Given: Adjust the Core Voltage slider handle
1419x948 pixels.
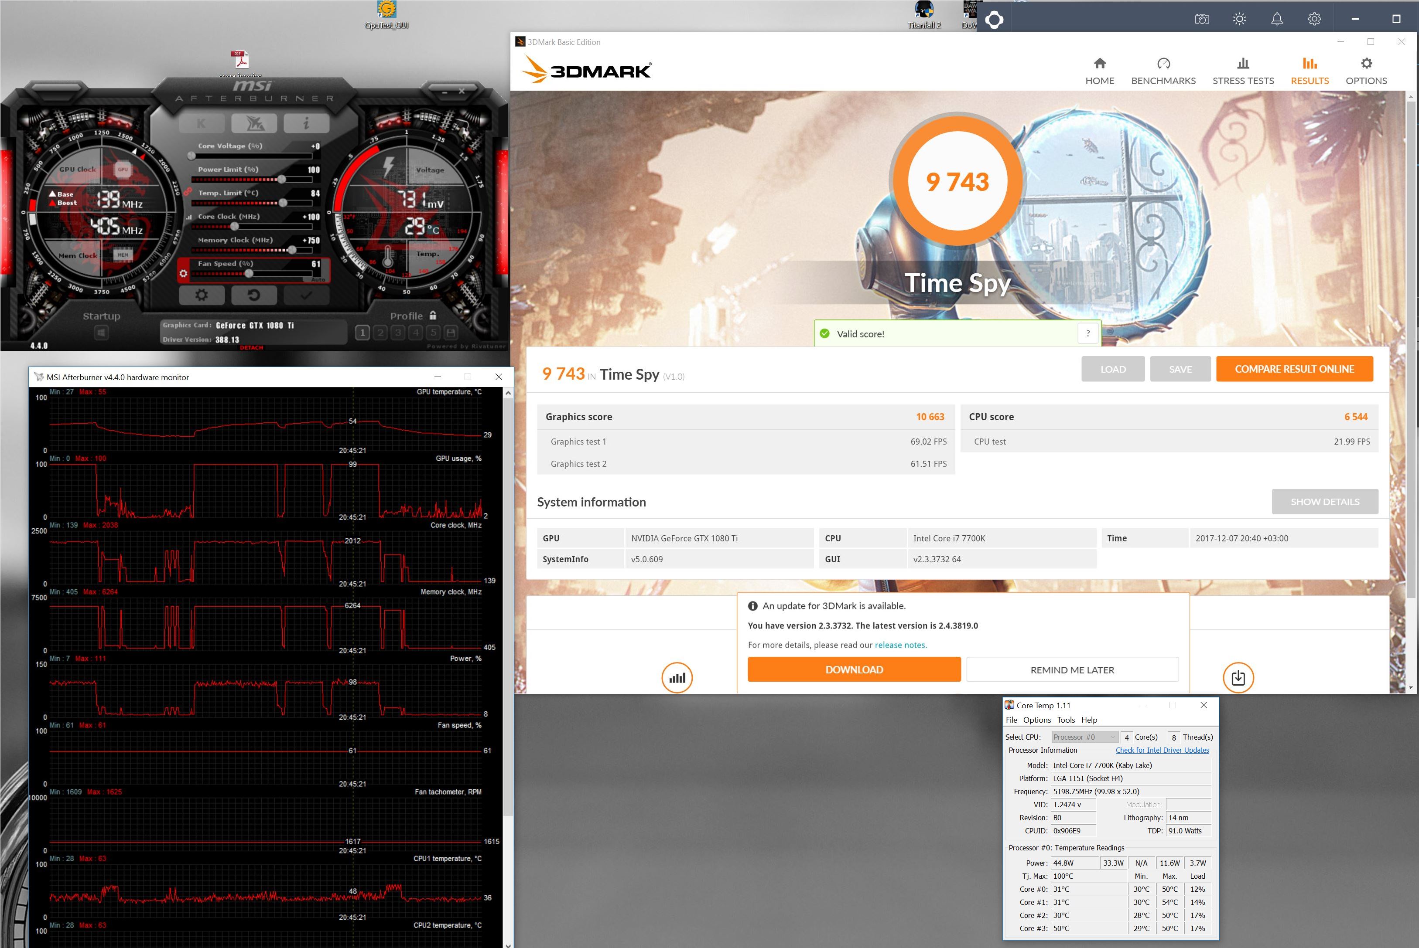Looking at the screenshot, I should 191,156.
